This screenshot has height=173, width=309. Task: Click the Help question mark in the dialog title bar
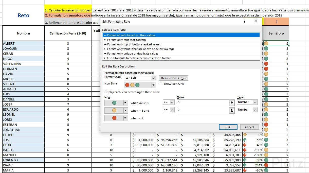pyautogui.click(x=245, y=22)
